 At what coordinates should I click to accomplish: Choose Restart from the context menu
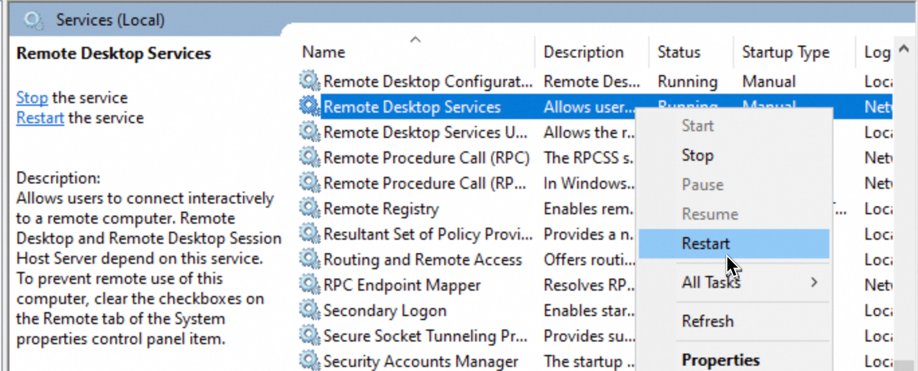(706, 244)
